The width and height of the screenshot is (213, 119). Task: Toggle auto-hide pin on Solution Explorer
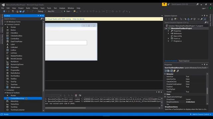coord(204,16)
